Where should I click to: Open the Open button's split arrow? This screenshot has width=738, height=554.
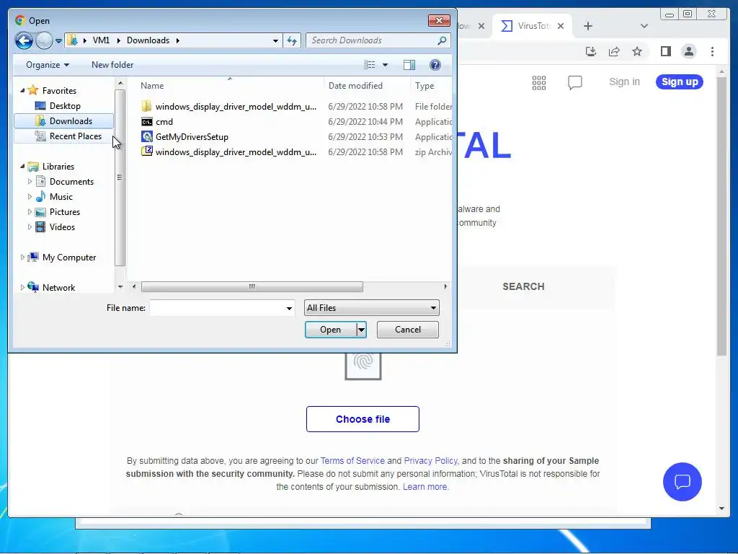[362, 330]
